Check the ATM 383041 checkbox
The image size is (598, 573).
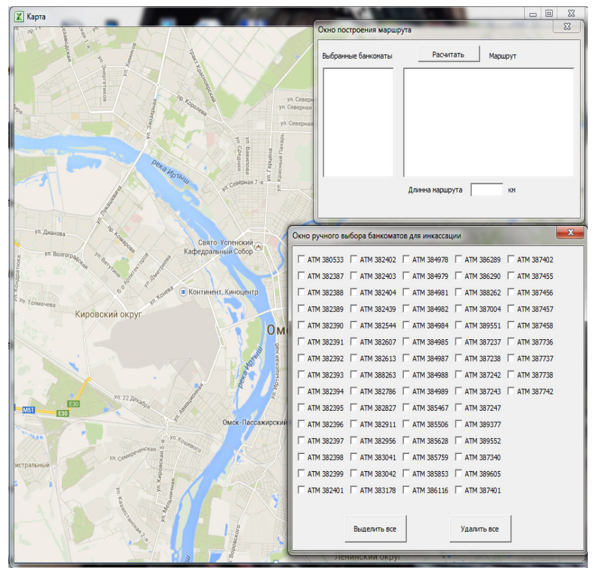pyautogui.click(x=354, y=457)
